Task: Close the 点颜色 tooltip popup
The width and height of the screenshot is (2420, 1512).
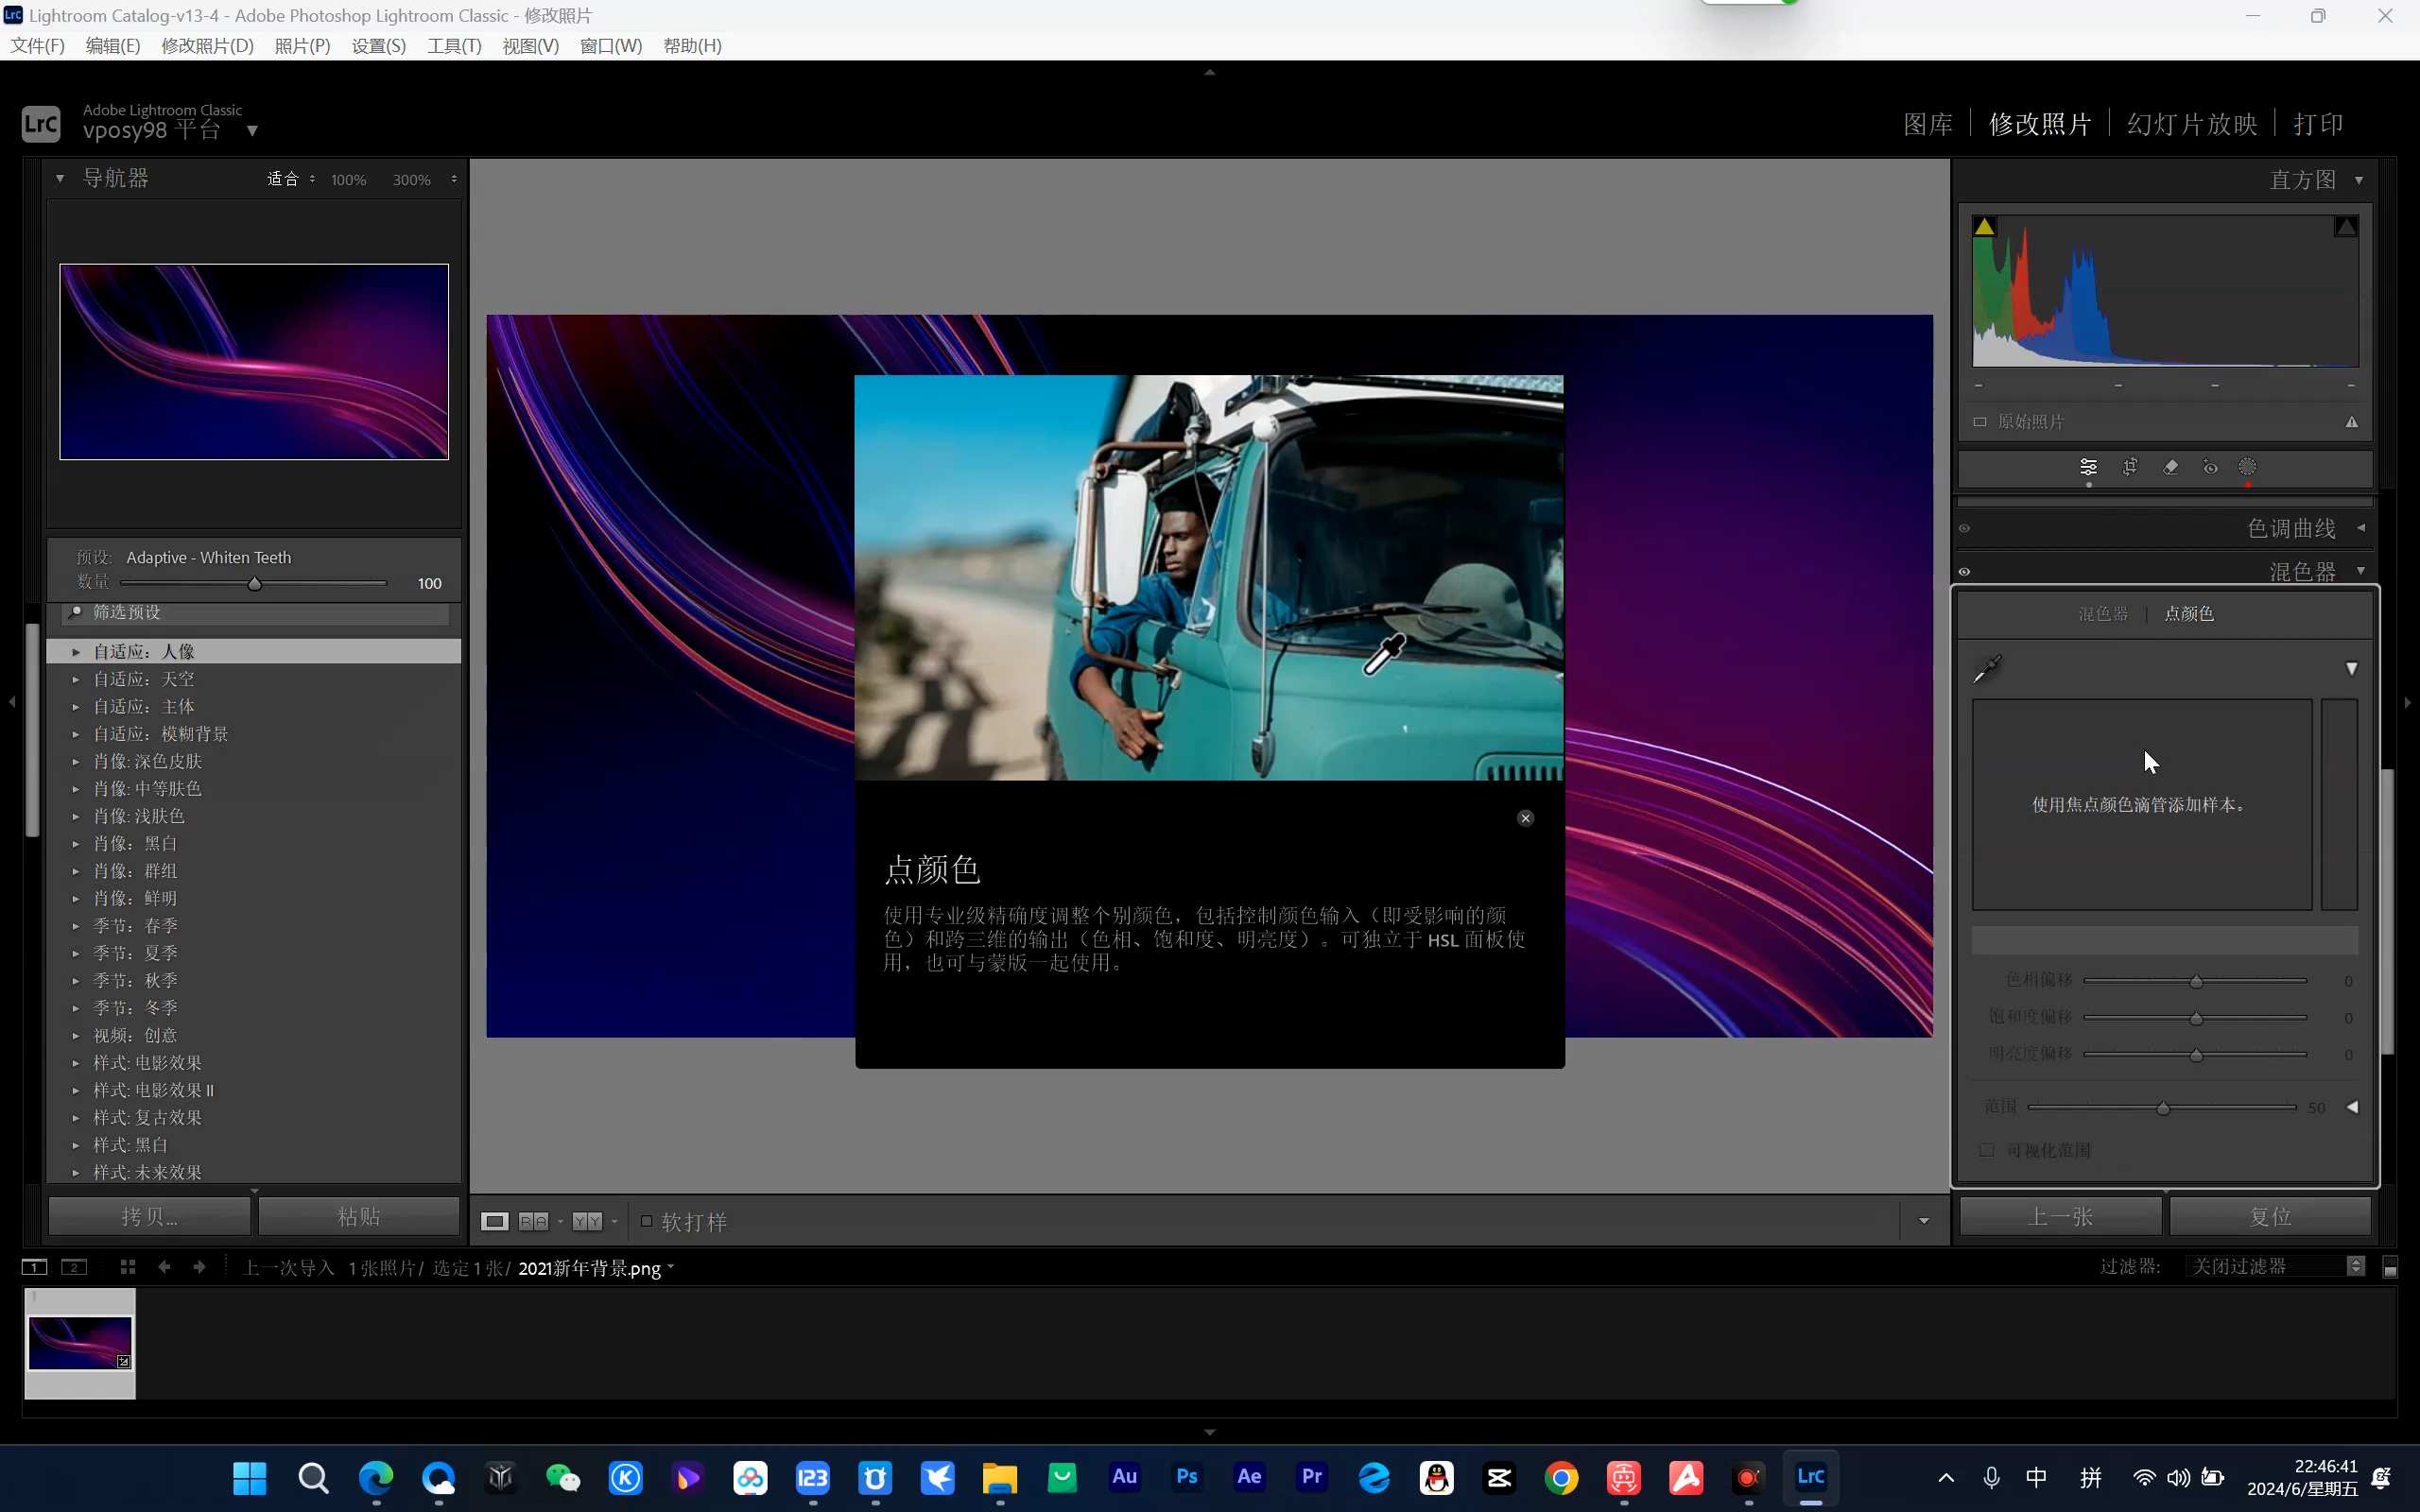Action: (x=1525, y=818)
